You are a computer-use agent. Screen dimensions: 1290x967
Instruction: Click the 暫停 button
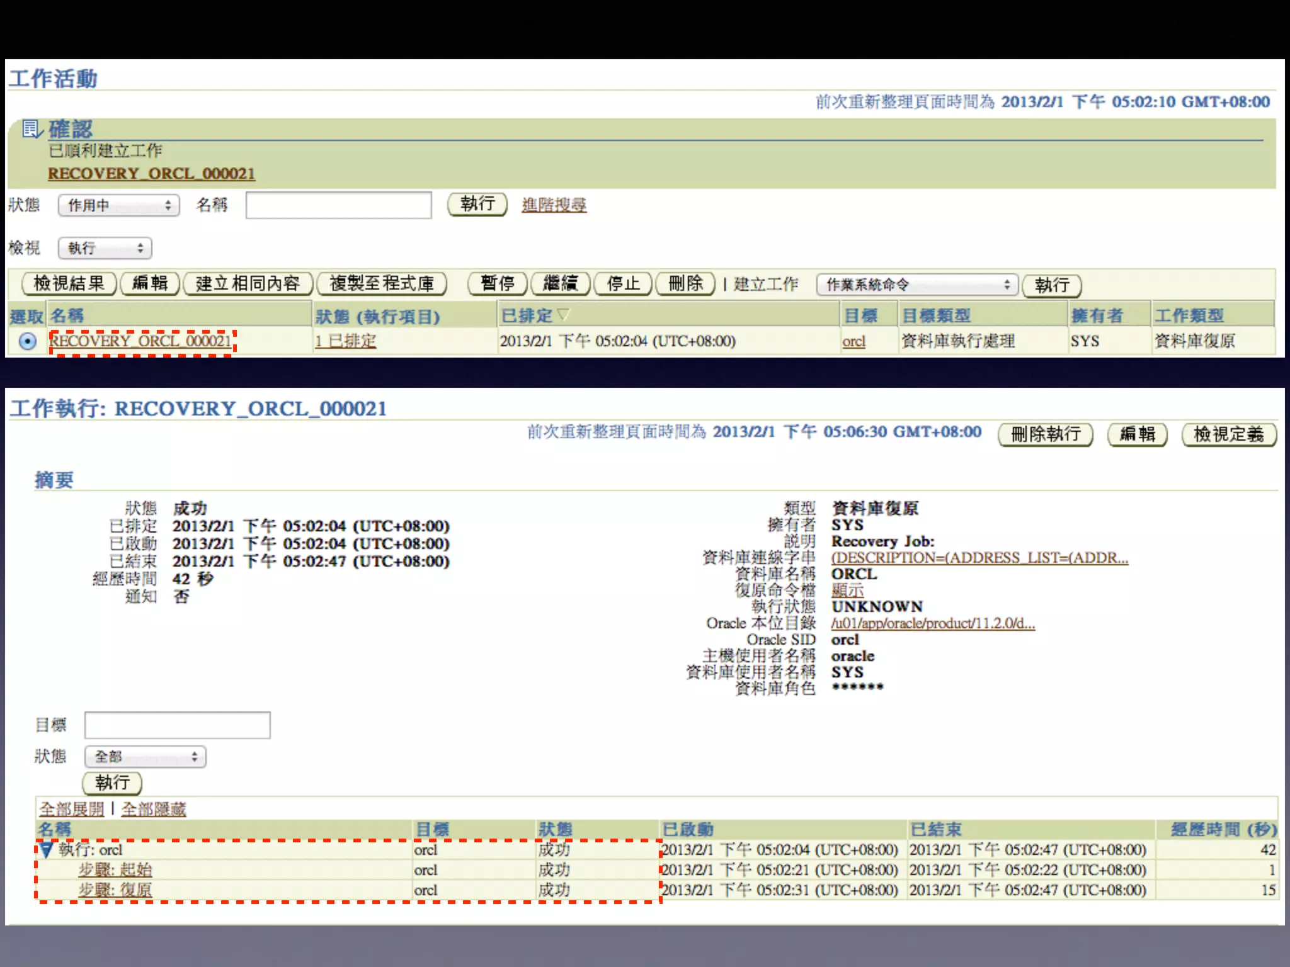pos(497,284)
